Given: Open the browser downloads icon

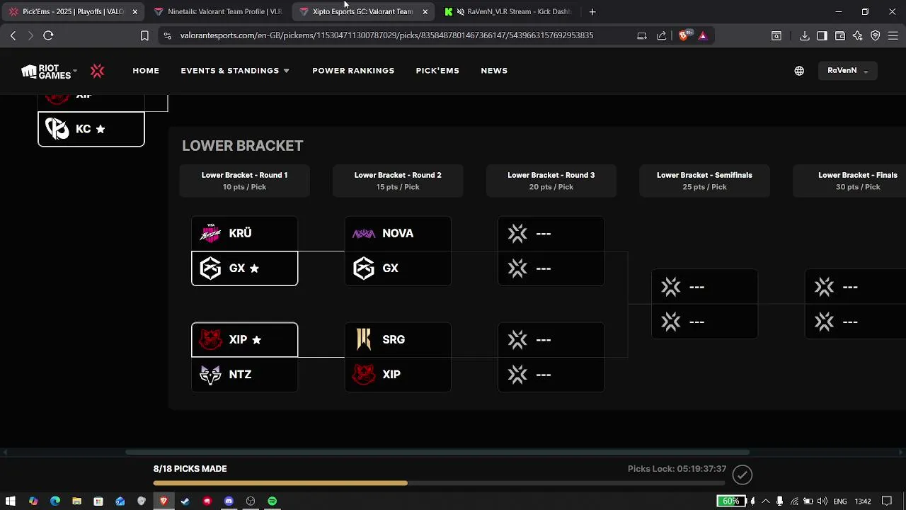Looking at the screenshot, I should point(804,35).
